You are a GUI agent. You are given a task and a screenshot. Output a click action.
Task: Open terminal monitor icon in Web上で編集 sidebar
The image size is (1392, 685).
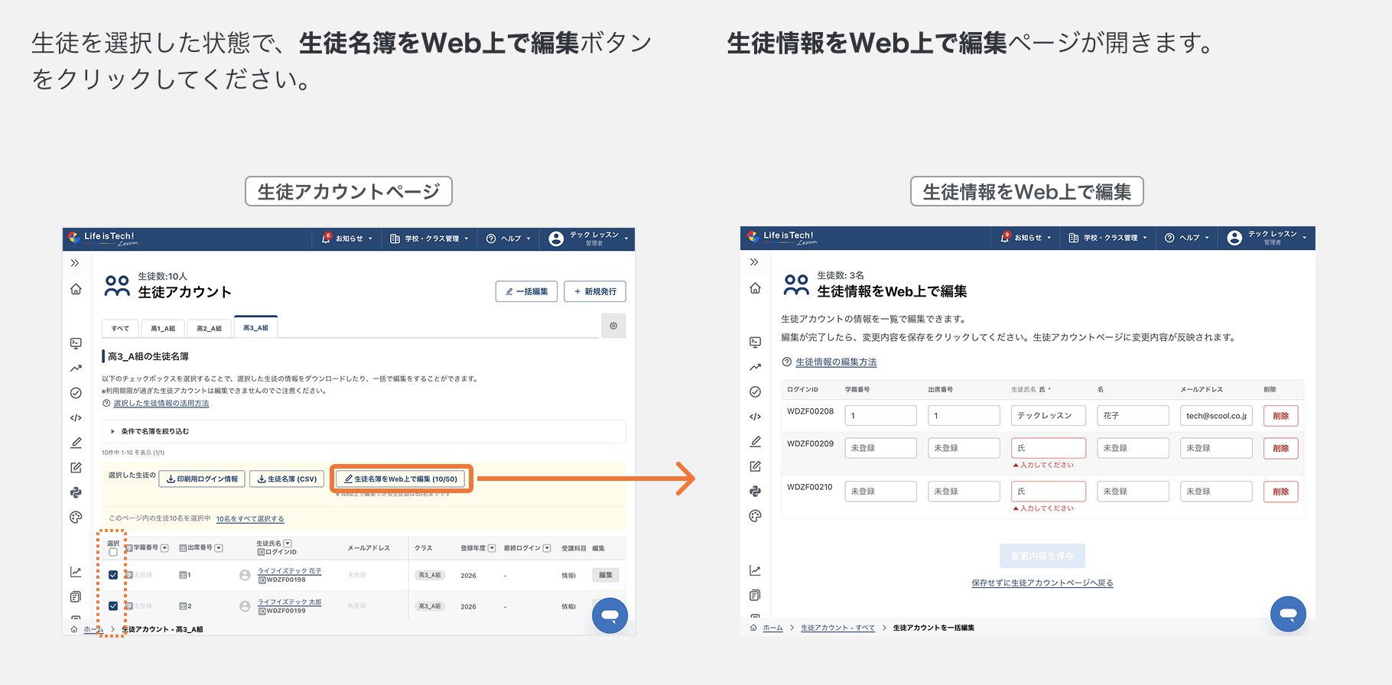(x=755, y=342)
